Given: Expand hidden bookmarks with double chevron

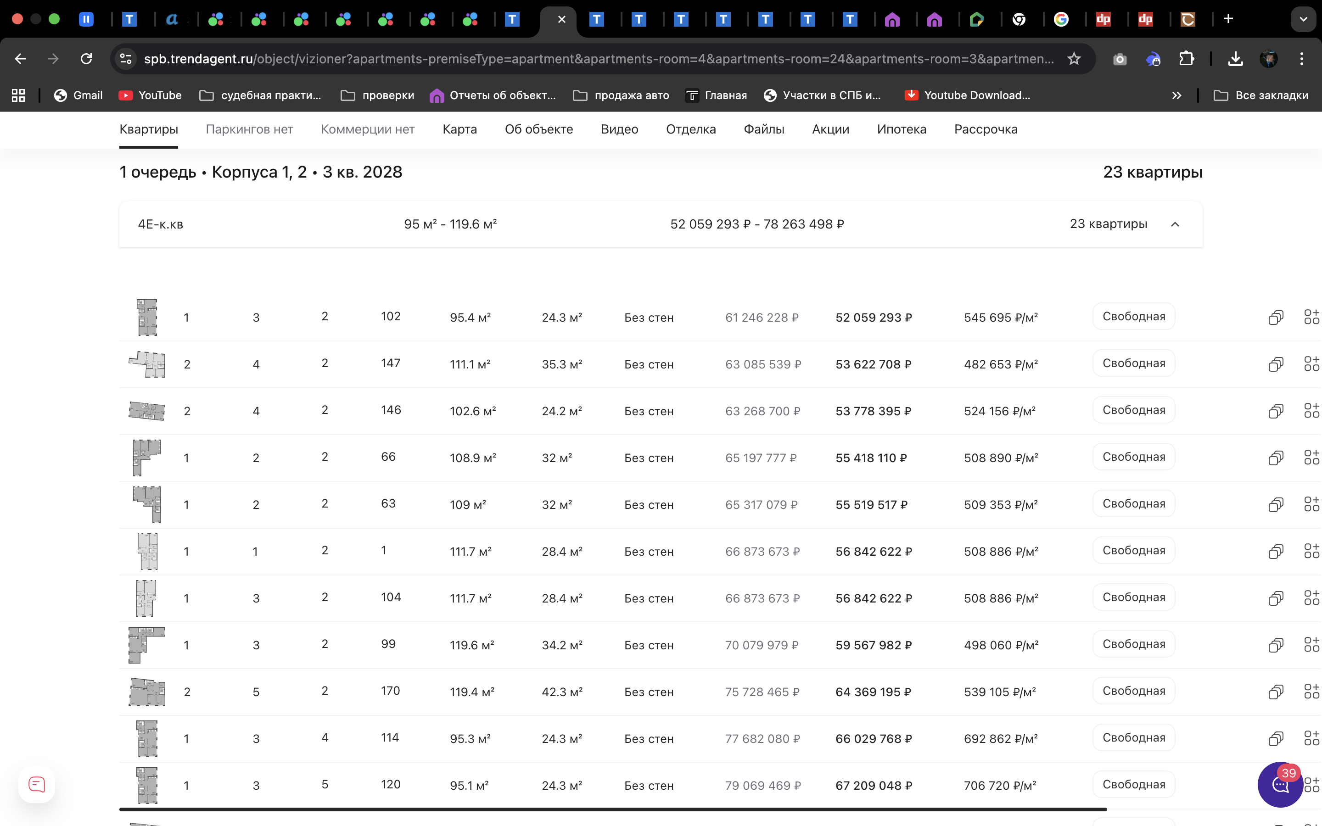Looking at the screenshot, I should coord(1176,95).
